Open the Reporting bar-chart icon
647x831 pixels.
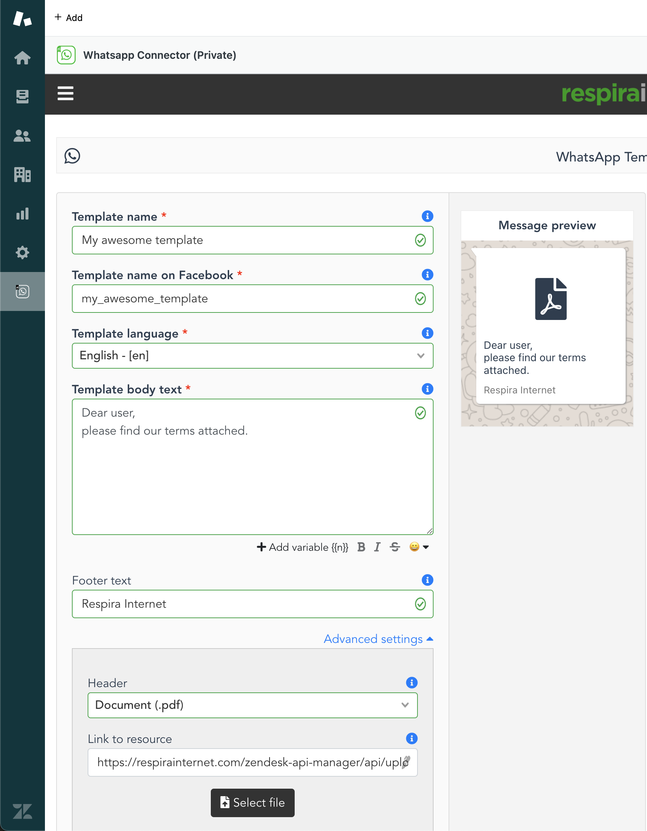pyautogui.click(x=22, y=214)
